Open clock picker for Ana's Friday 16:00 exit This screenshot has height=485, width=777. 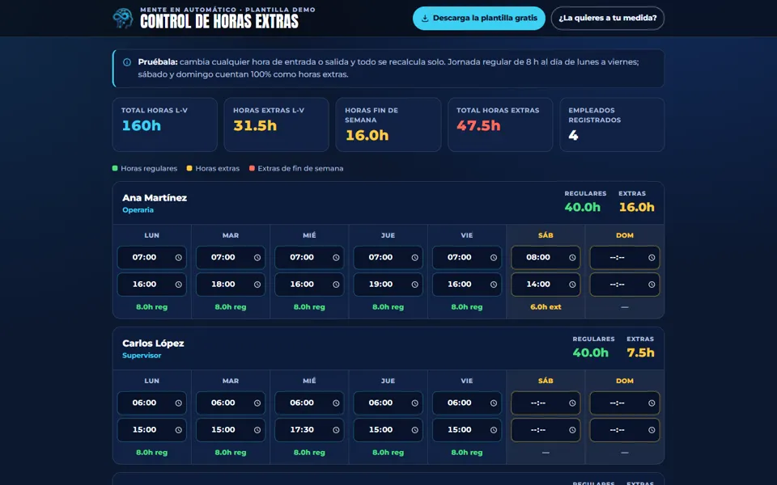(494, 285)
